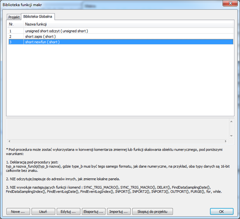Select row 'short newfun ( short )'
The height and width of the screenshot is (219, 240).
(x=121, y=42)
